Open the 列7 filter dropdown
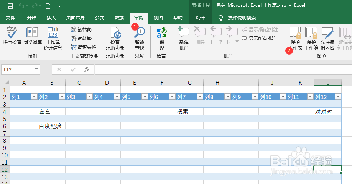Viewport: 352px width, 184px height. pyautogui.click(x=200, y=97)
